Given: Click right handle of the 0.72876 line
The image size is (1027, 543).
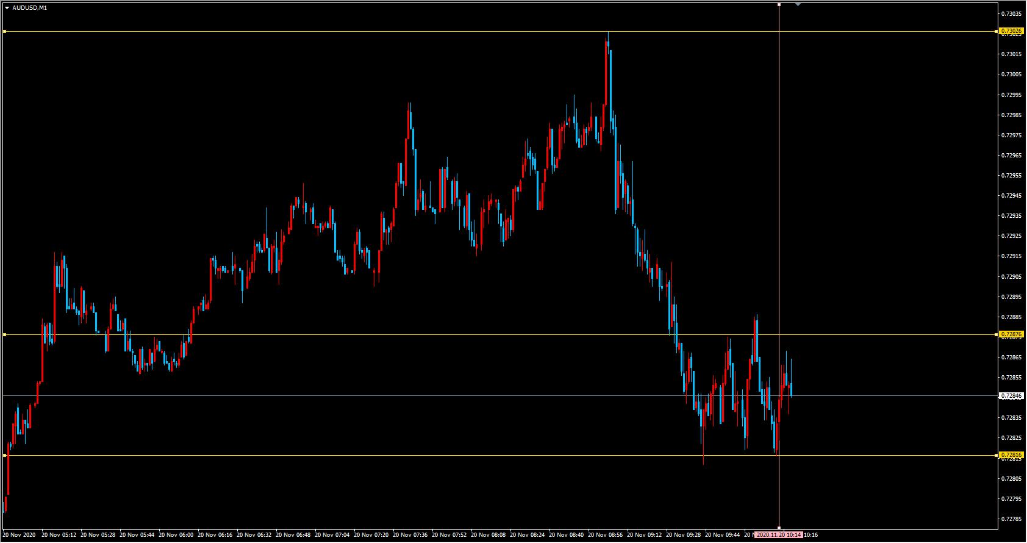Looking at the screenshot, I should (997, 334).
